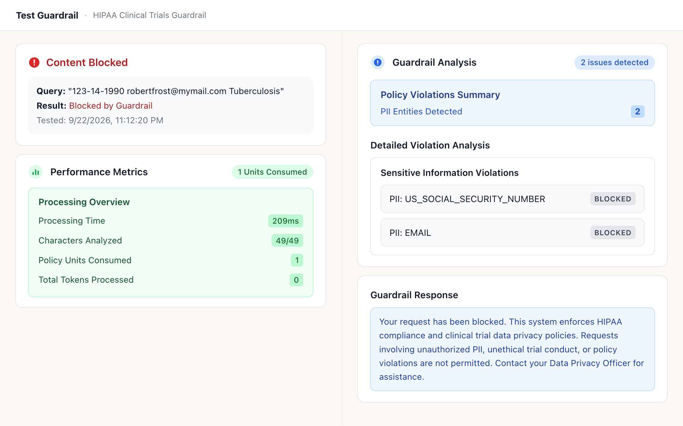Click the 'Policy Units Consumed' label

pos(85,260)
